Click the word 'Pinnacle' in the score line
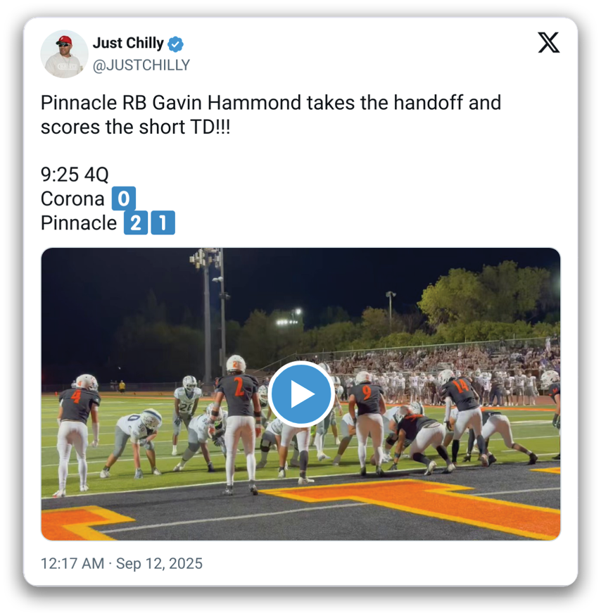The width and height of the screenshot is (601, 616). pyautogui.click(x=79, y=222)
